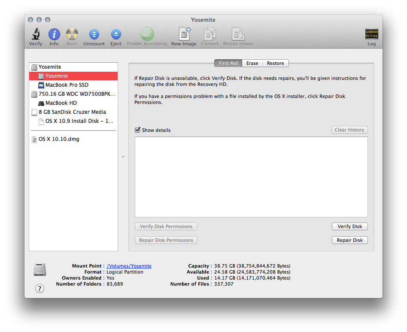Screen dimensions: 407x332
Task: Select the MacBook HD volume
Action: [73, 103]
